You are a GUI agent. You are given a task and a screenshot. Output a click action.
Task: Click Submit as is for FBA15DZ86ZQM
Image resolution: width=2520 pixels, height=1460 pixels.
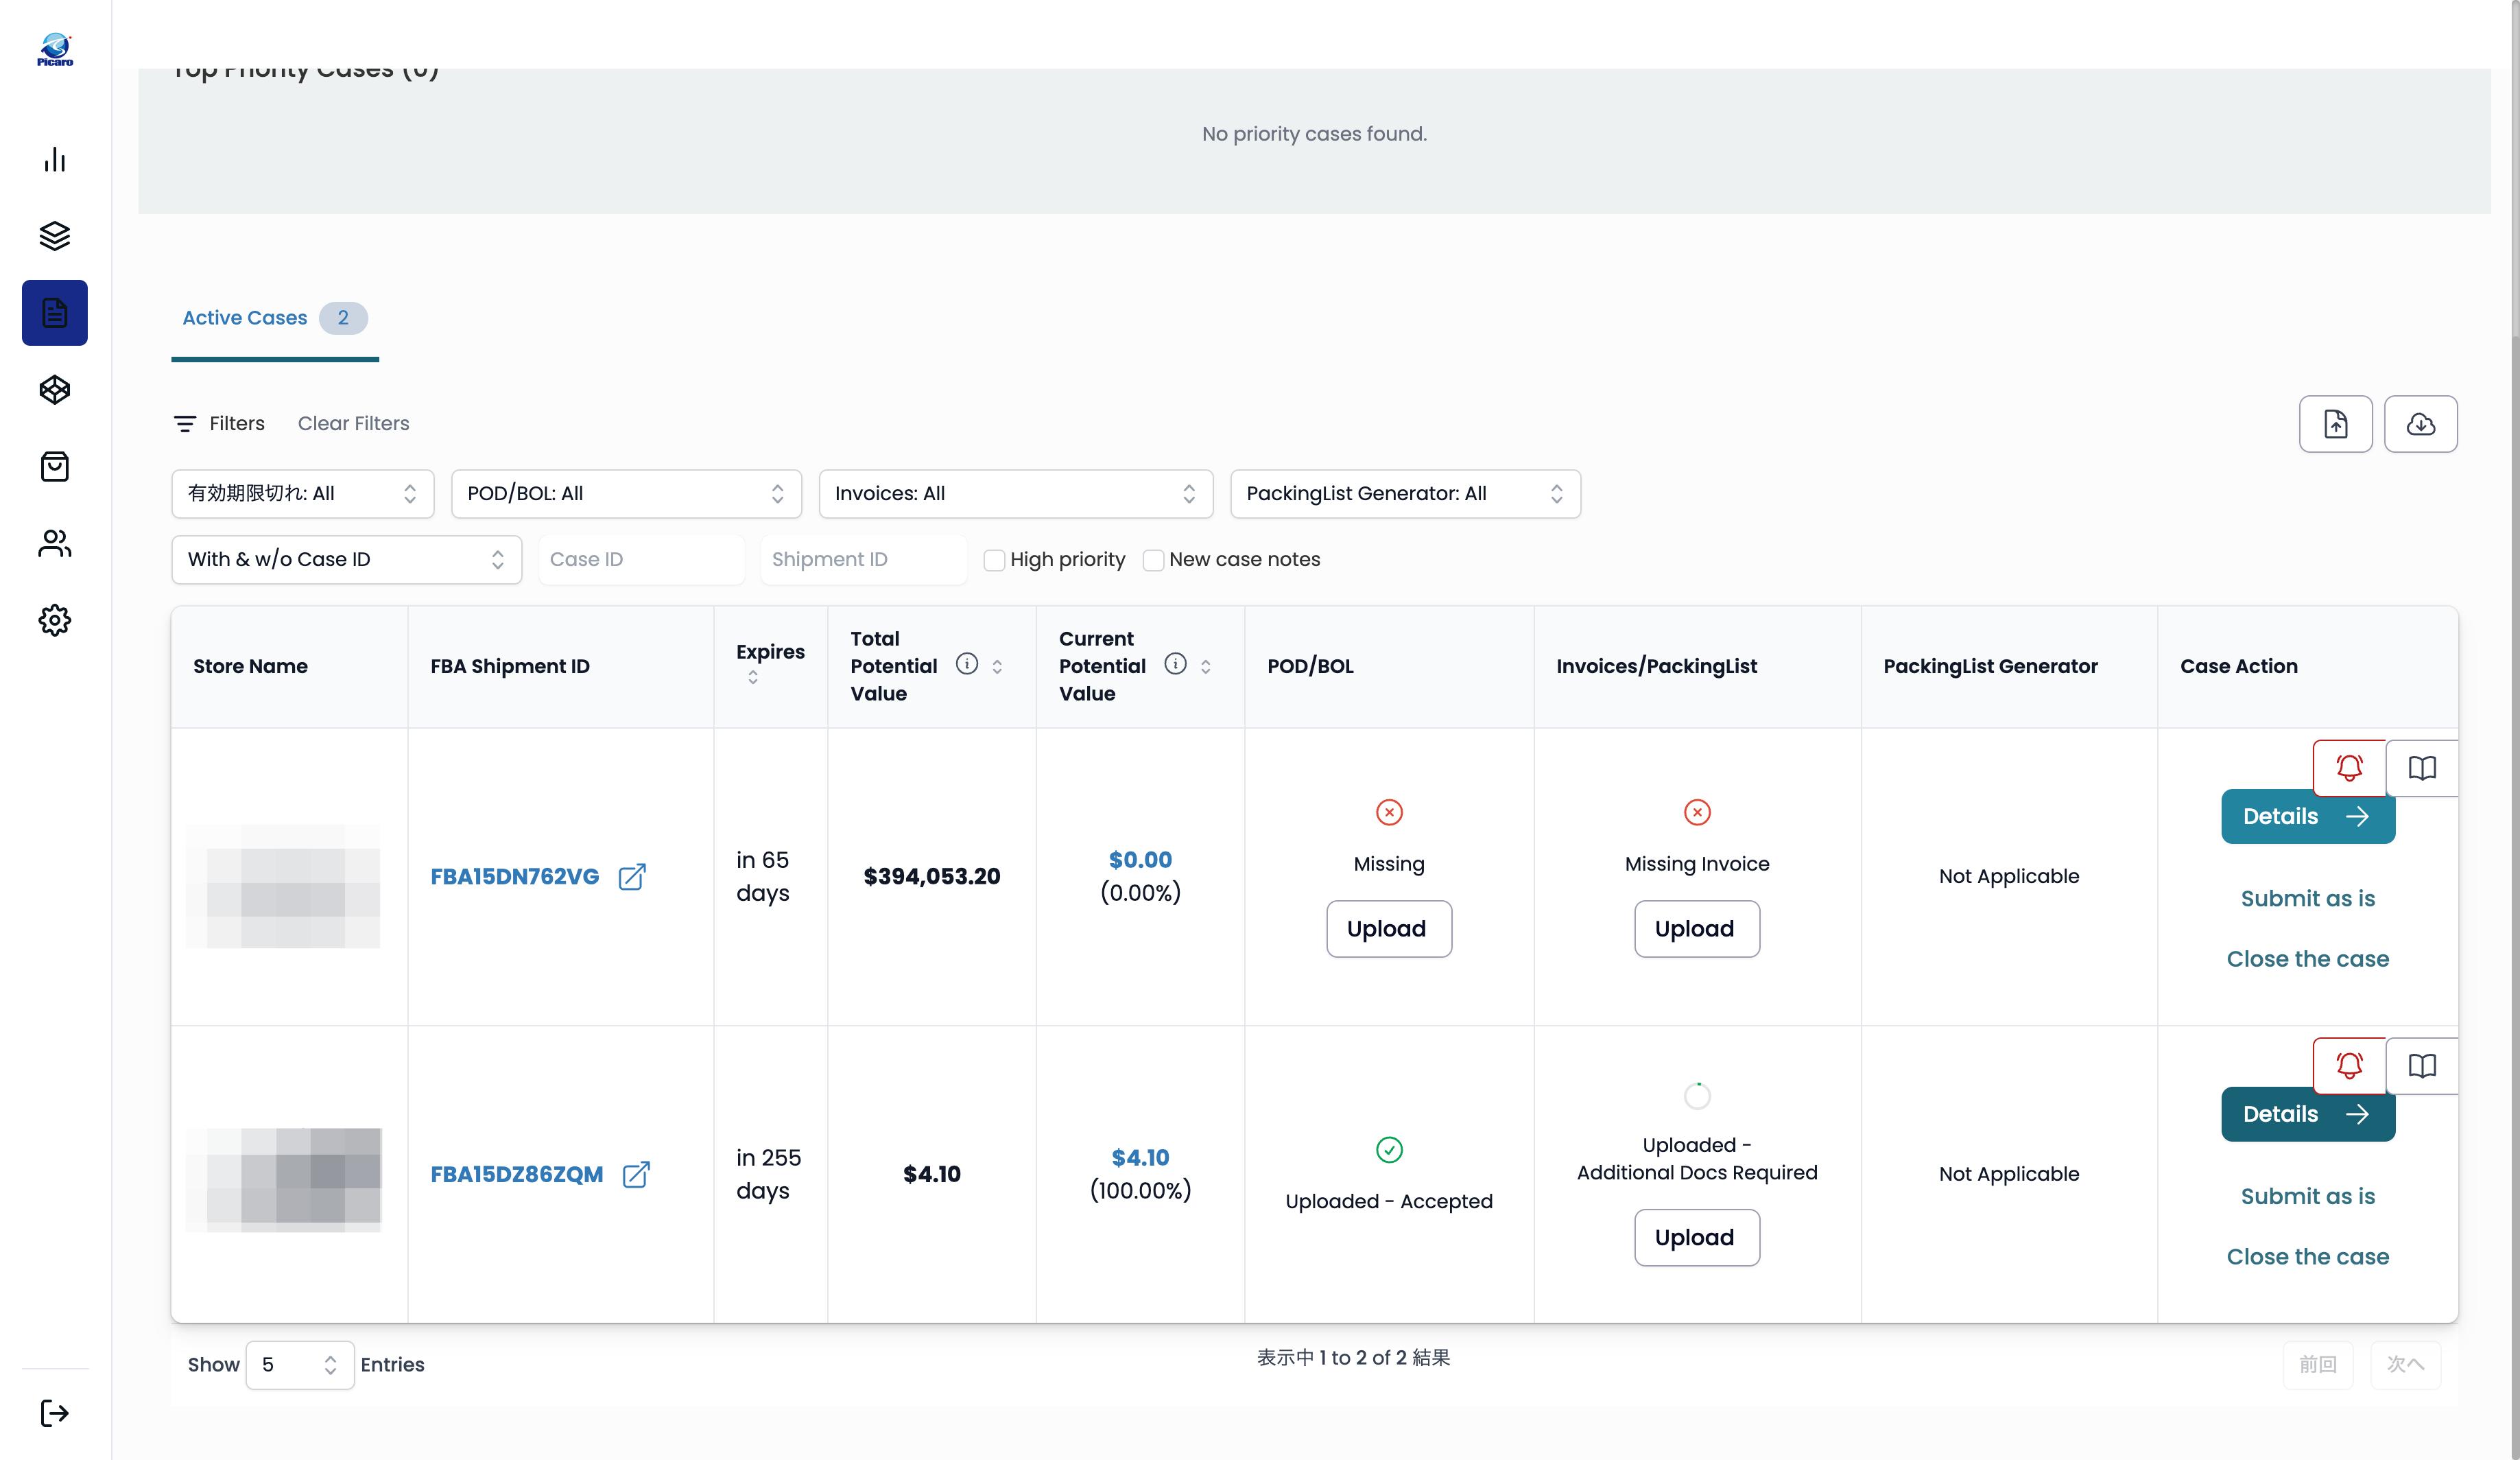click(x=2308, y=1197)
